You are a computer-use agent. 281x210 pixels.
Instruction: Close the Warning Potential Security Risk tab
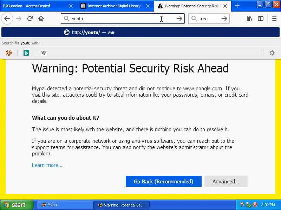pos(225,6)
